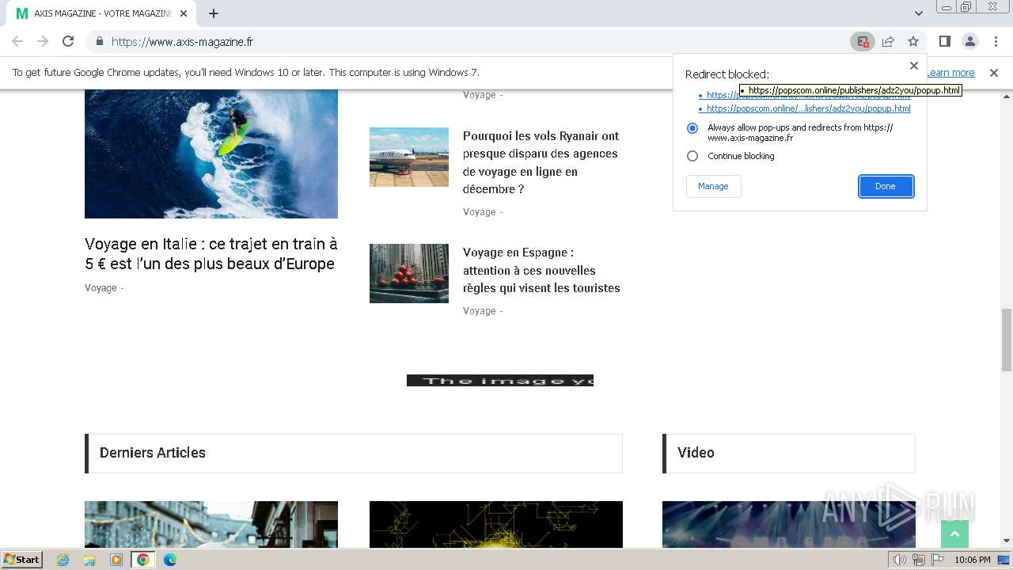Open the Chrome side panel icon
Screen dimensions: 1013x570
click(945, 41)
